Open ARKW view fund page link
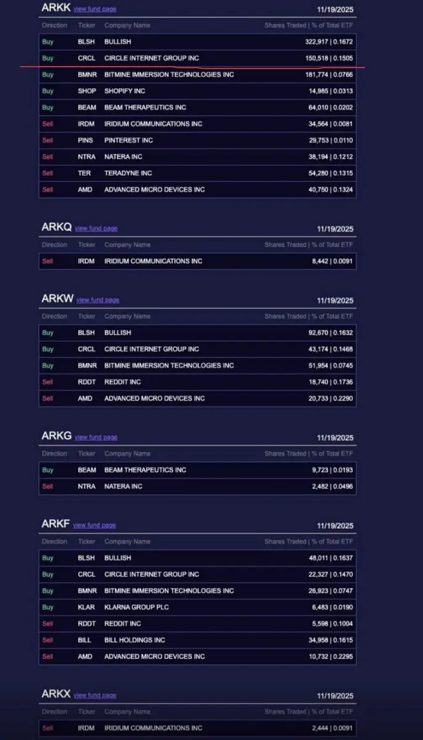This screenshot has height=740, width=423. [97, 300]
